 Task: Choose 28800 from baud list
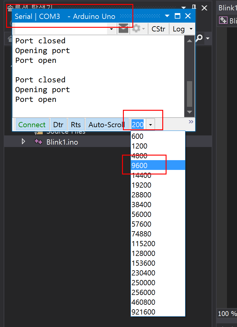tap(158, 195)
